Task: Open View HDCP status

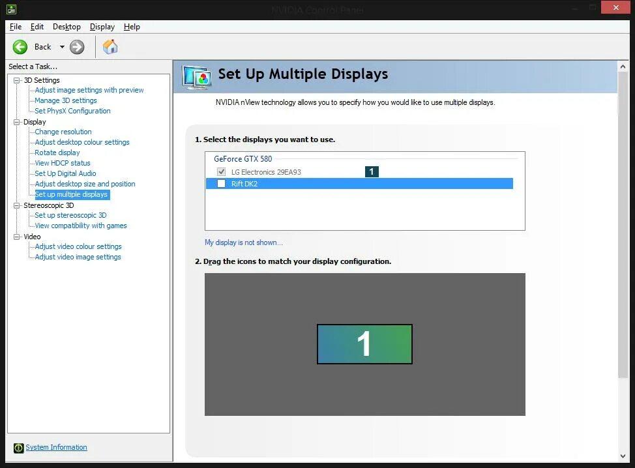Action: [63, 163]
